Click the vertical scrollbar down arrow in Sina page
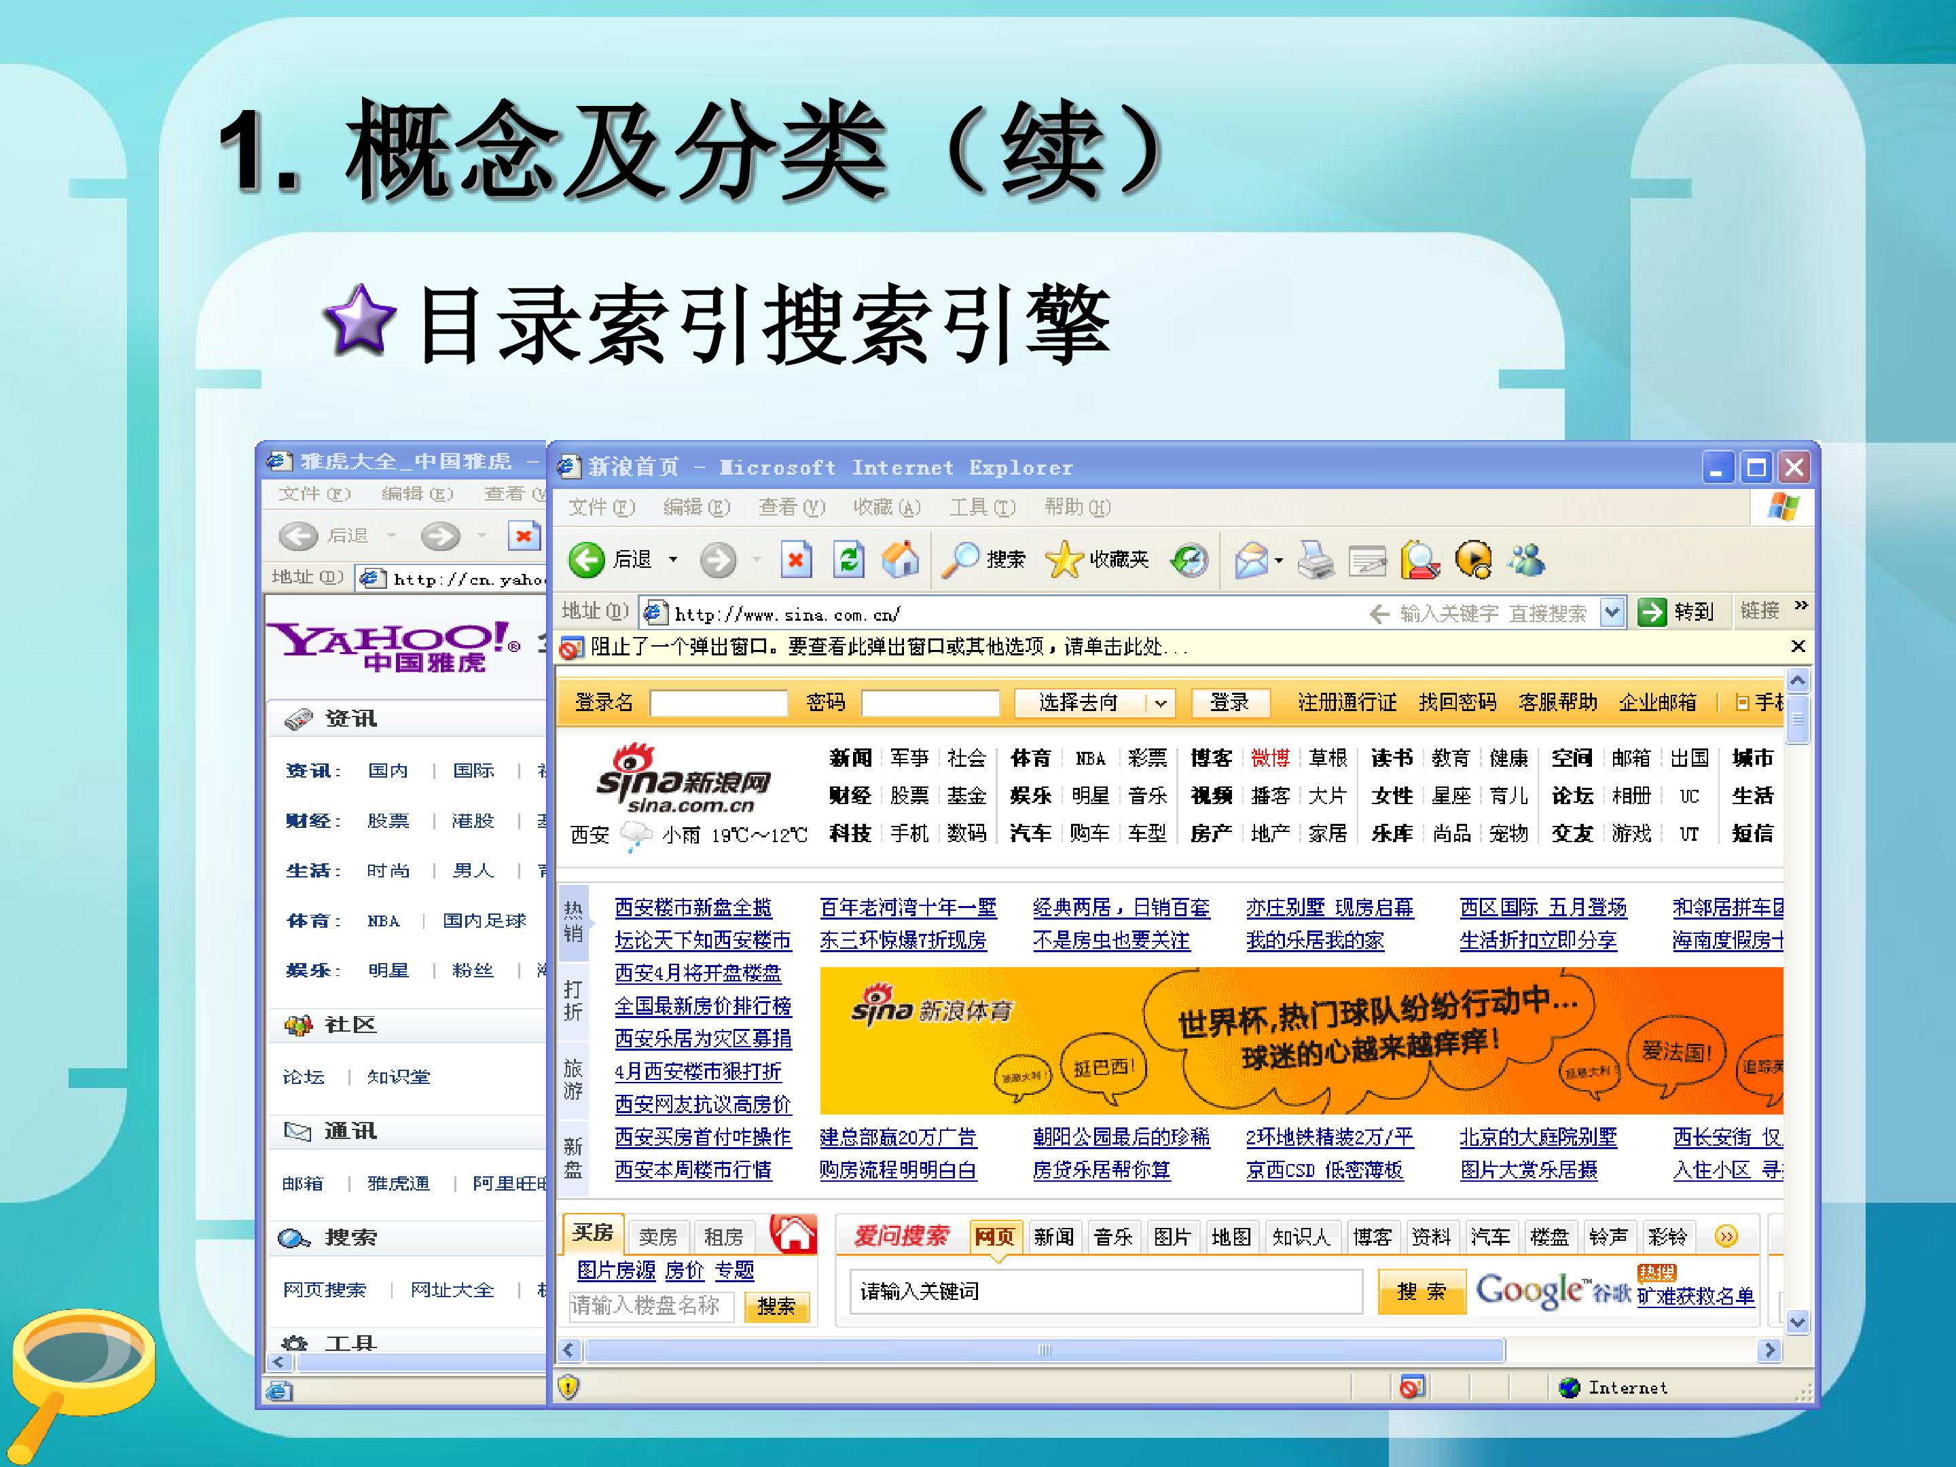 click(x=1797, y=1323)
